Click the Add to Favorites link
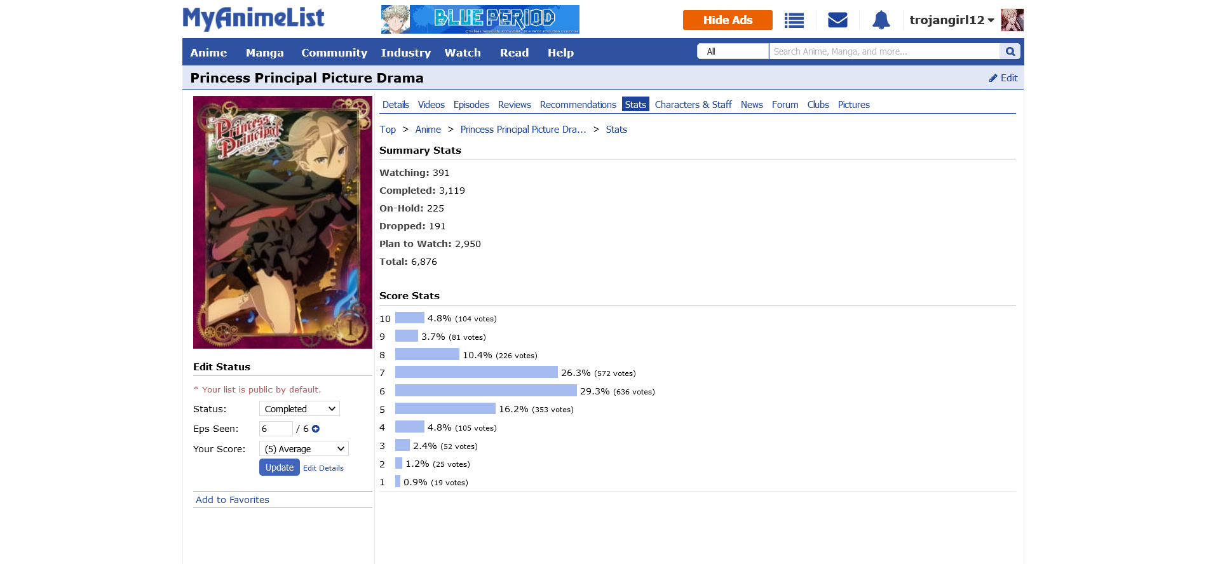 [233, 500]
